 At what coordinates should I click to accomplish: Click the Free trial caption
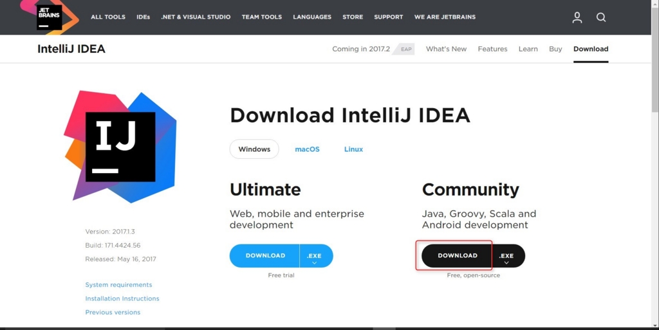tap(281, 275)
